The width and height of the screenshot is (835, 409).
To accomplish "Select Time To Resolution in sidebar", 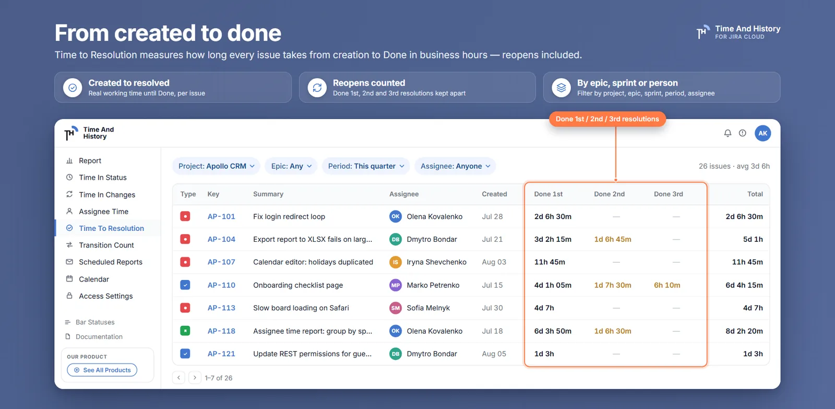I will [x=108, y=228].
